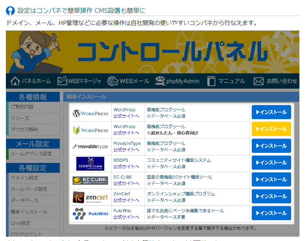Click the PHPバージョン error note text

tap(181, 228)
